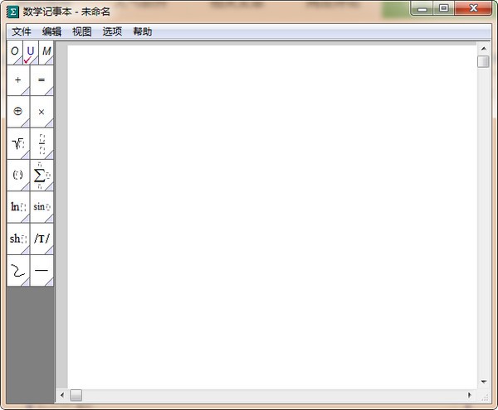Click the horizontal scrollbar right arrow
Viewport: 498px width, 410px height.
click(471, 395)
